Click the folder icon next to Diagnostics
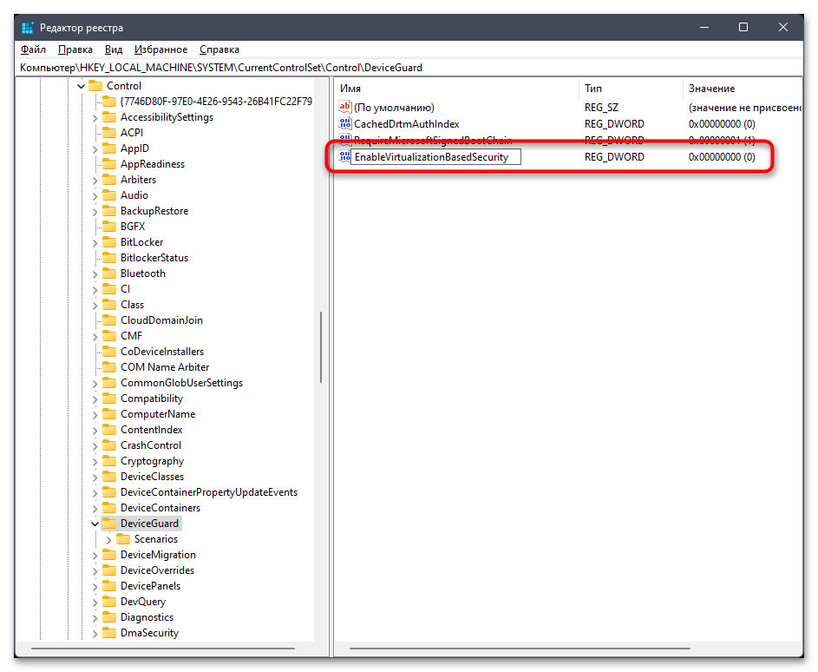The height and width of the screenshot is (672, 818). point(109,617)
